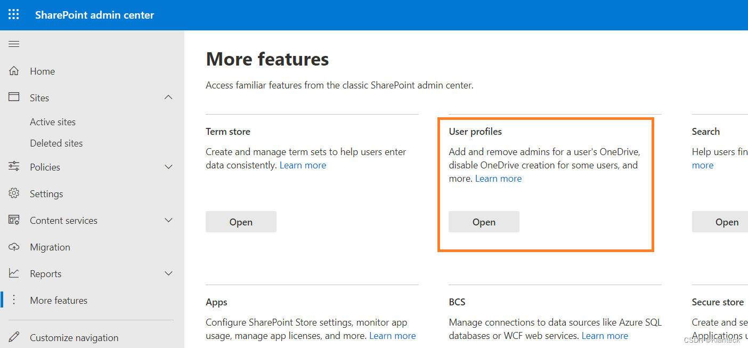This screenshot has width=748, height=348.
Task: Navigate to Active sites
Action: point(53,122)
